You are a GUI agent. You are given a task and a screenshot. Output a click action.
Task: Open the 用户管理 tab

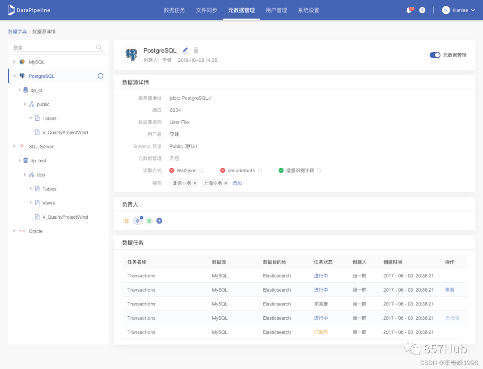276,10
